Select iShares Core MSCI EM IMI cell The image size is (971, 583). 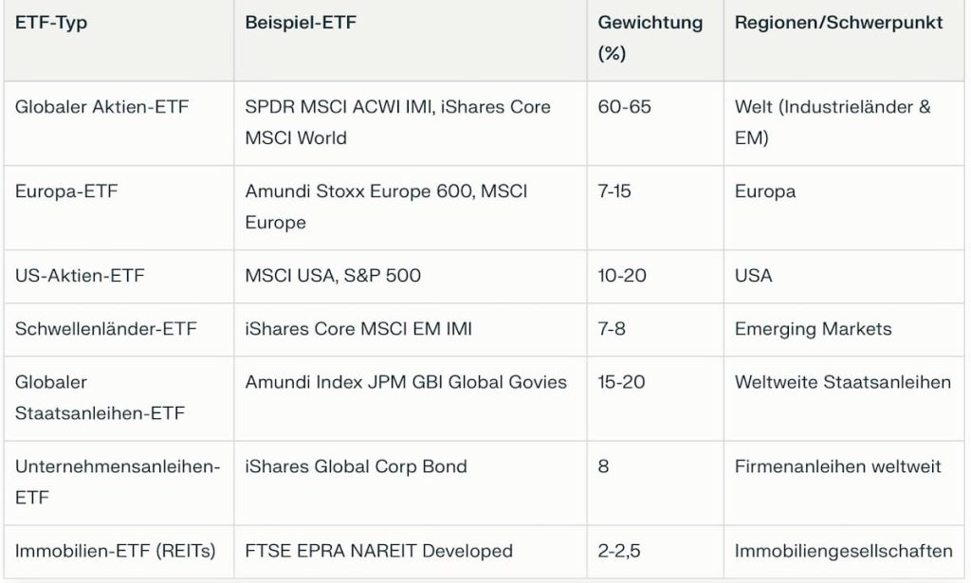(x=358, y=329)
